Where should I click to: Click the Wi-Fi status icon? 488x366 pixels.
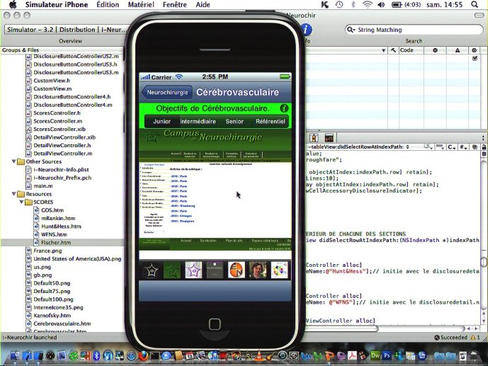pyautogui.click(x=368, y=4)
